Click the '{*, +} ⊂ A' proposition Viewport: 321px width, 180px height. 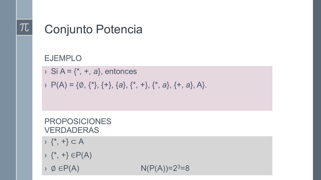[67, 142]
